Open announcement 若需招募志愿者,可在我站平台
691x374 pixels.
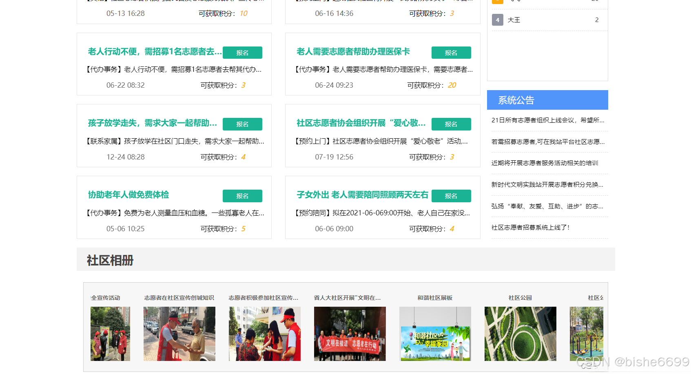(x=548, y=142)
